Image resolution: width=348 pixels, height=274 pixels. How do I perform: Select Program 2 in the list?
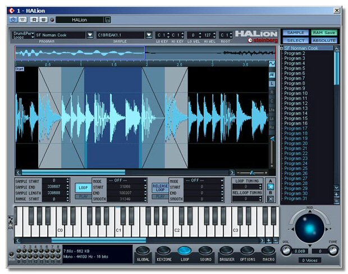(295, 53)
